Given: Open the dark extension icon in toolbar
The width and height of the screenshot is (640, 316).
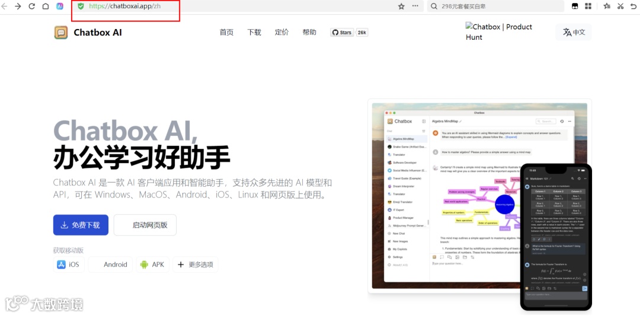Looking at the screenshot, I should coord(575,6).
